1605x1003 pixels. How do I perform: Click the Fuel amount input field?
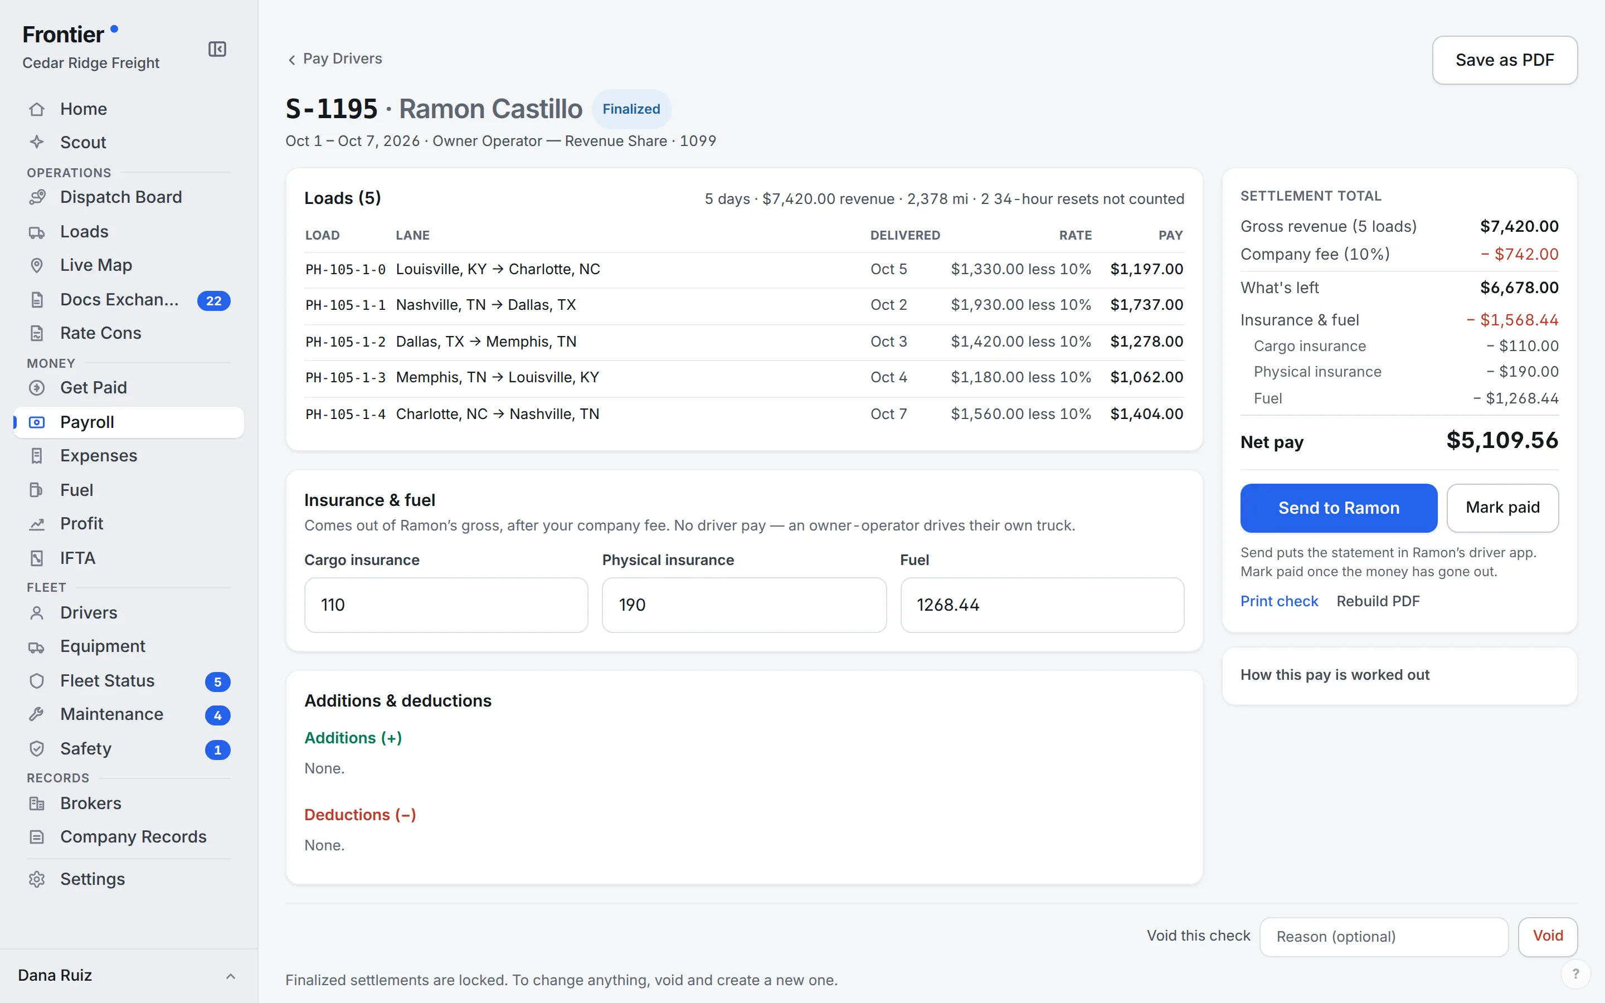1042,605
